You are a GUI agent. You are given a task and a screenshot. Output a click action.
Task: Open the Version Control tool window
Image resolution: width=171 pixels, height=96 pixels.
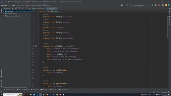tap(9, 90)
